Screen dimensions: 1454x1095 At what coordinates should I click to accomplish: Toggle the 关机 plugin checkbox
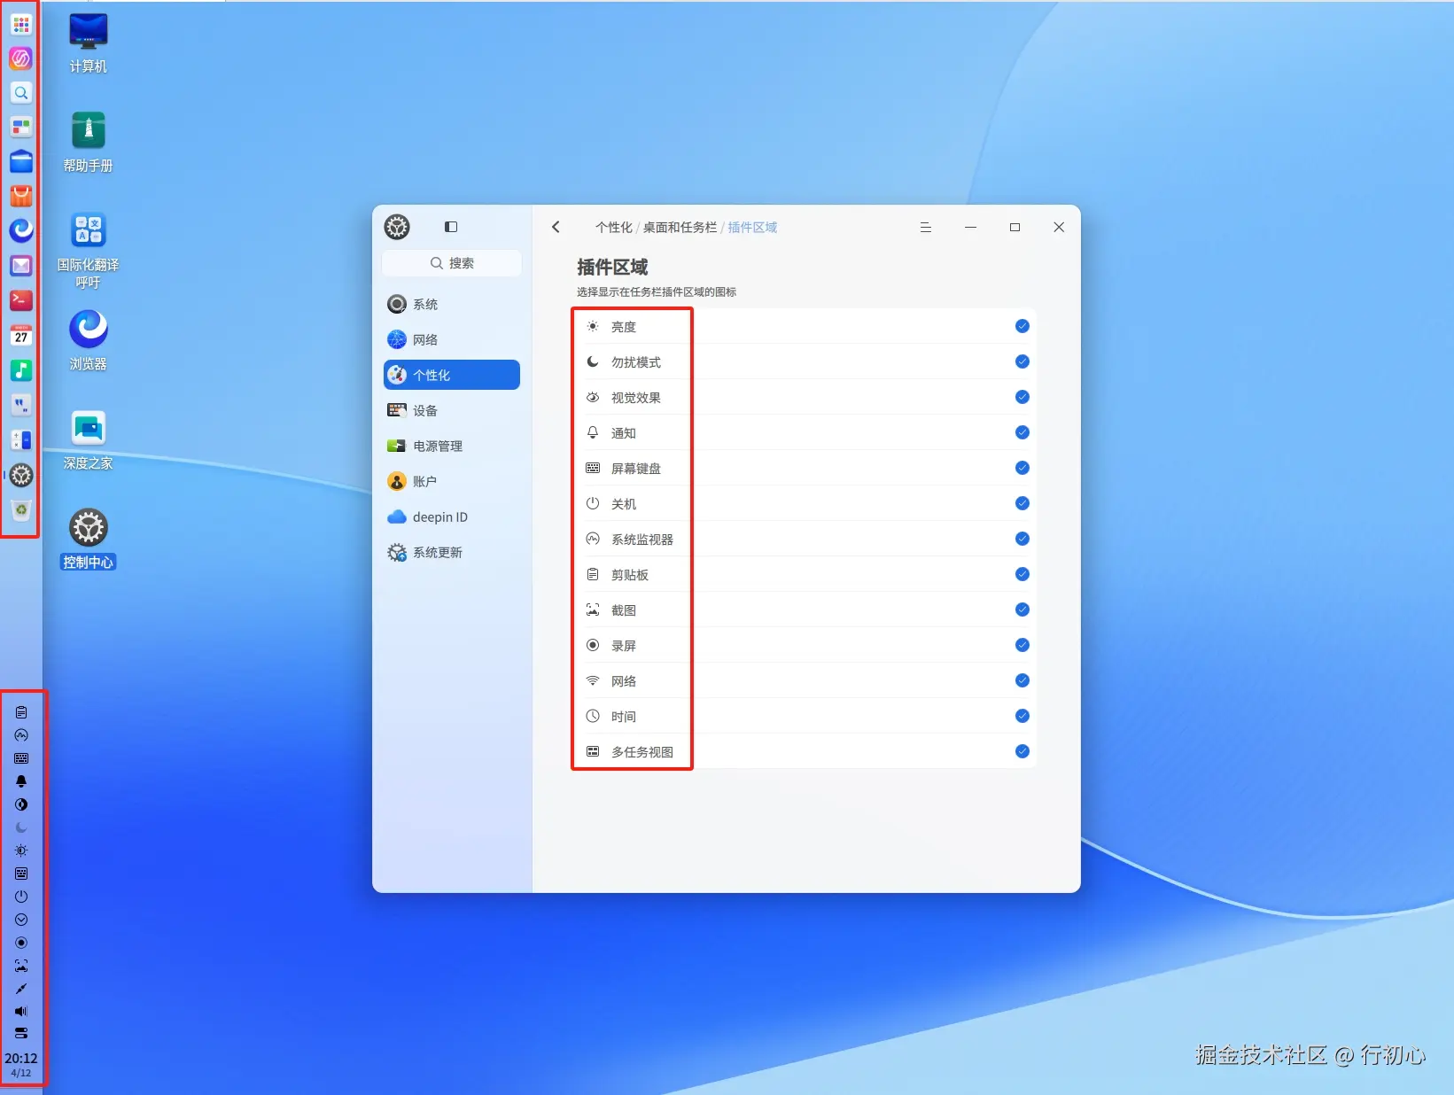coord(1022,503)
